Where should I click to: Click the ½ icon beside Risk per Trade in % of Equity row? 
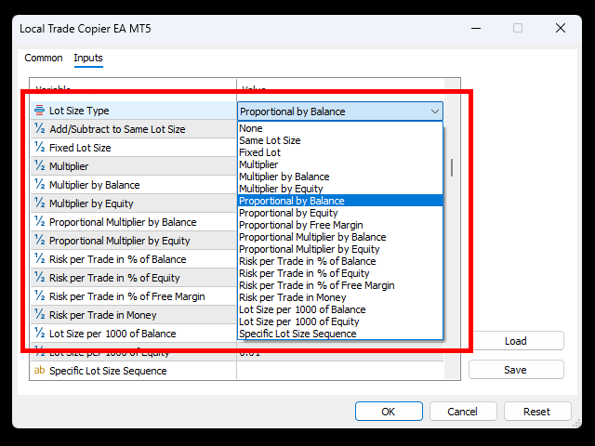(x=39, y=277)
